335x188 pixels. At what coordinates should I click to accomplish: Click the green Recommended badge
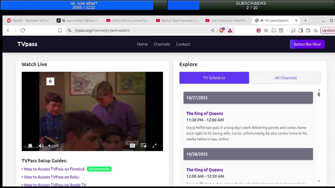(x=99, y=169)
